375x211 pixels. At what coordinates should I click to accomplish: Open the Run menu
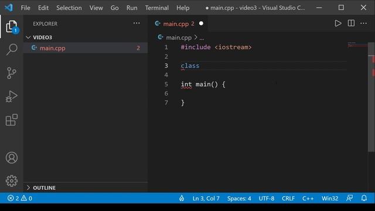point(132,8)
